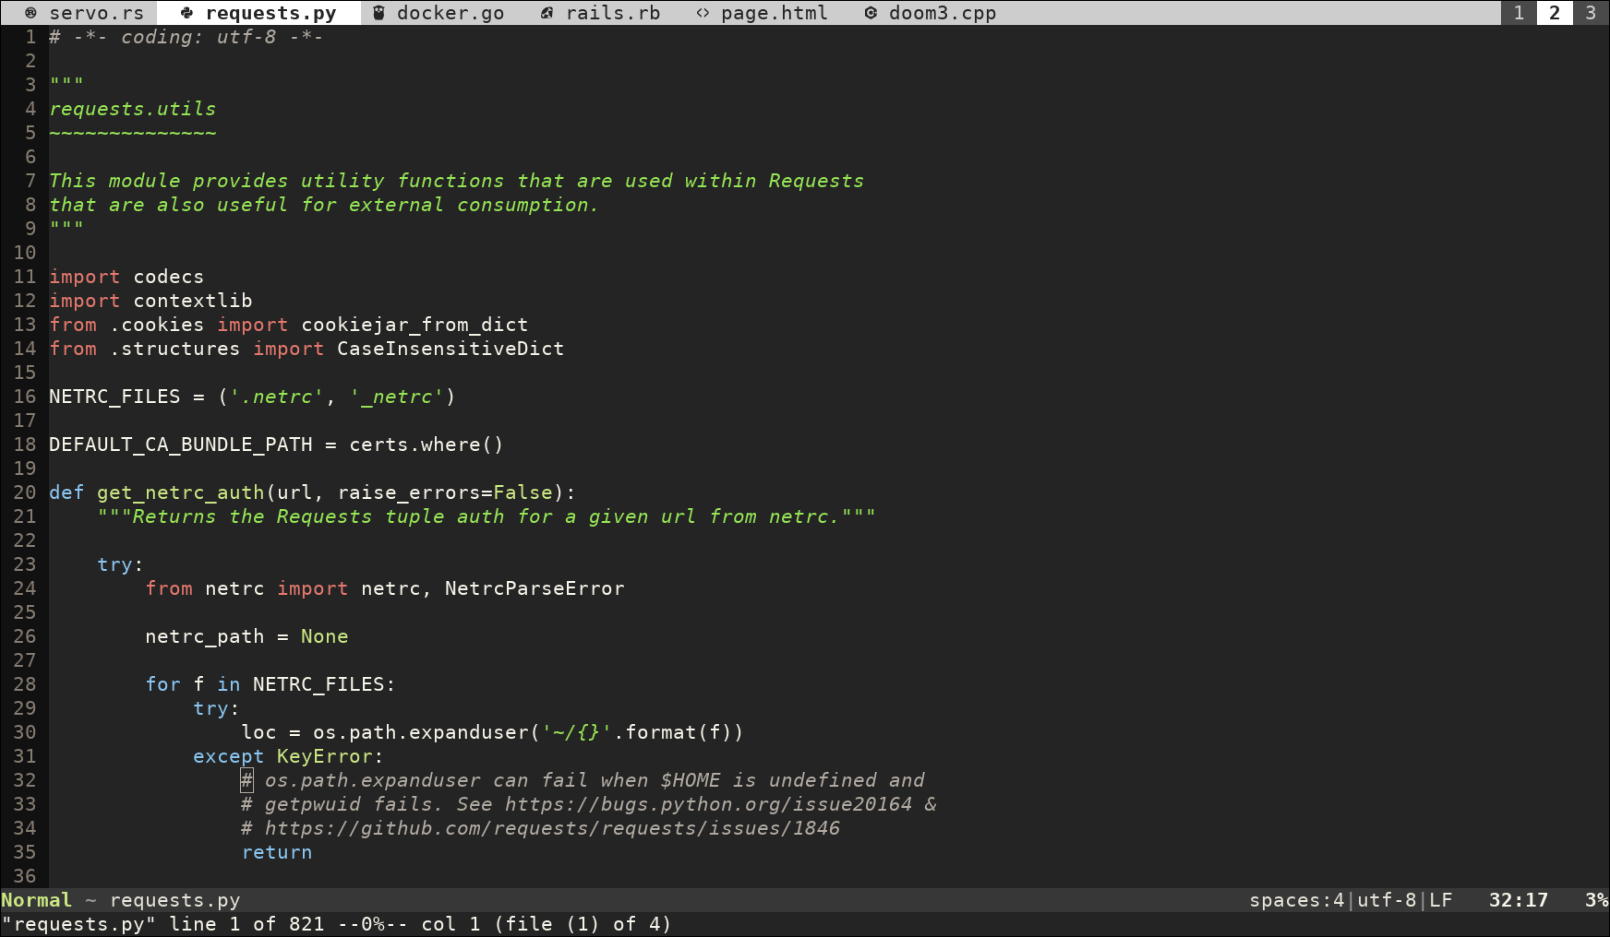Click the Go icon on docker.go tab

click(378, 13)
